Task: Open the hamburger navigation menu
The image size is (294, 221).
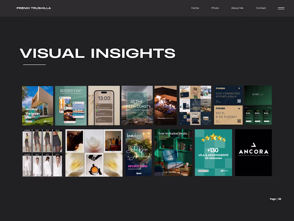Action: 281,8
